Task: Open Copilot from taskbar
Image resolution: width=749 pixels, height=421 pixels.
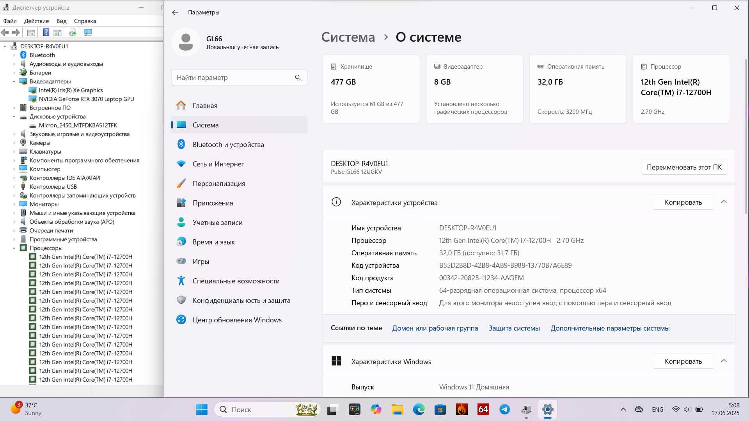Action: (376, 409)
